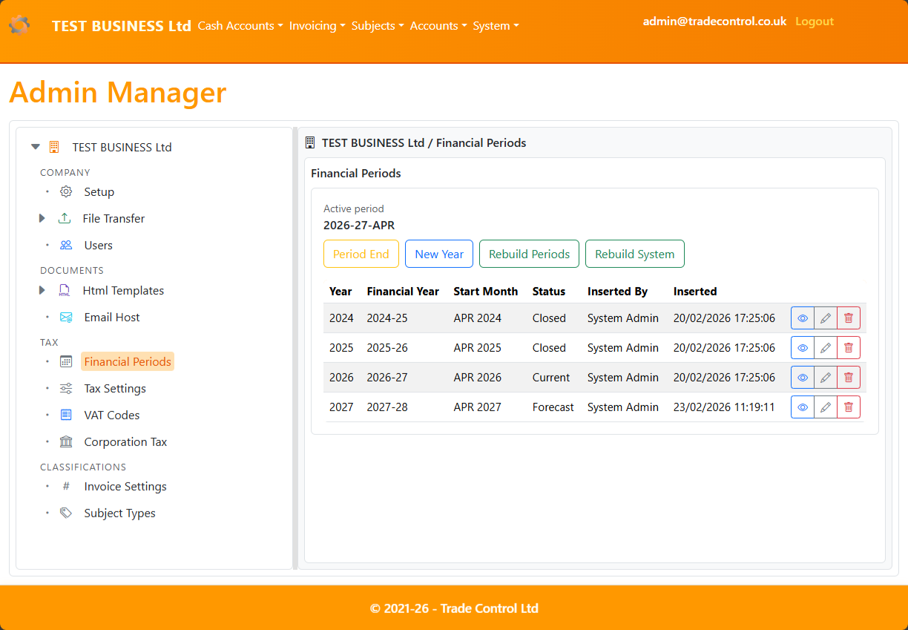Open the Invoicing menu
This screenshot has width=908, height=630.
(318, 25)
